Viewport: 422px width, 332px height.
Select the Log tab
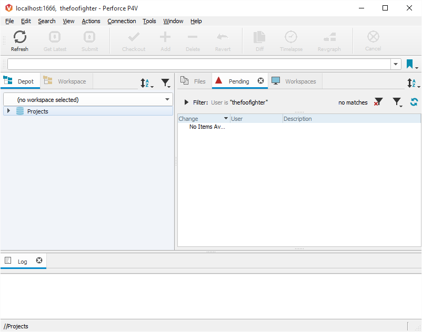tap(23, 261)
